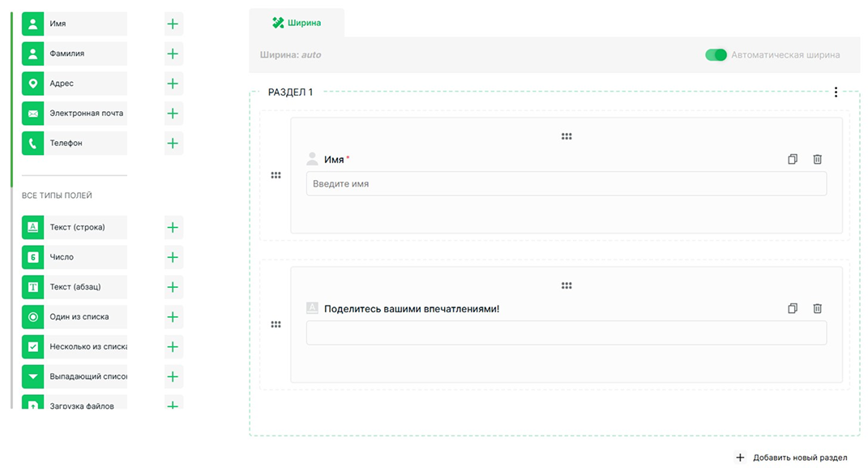Add Электронная почта field via plus icon
This screenshot has width=868, height=468.
click(173, 114)
